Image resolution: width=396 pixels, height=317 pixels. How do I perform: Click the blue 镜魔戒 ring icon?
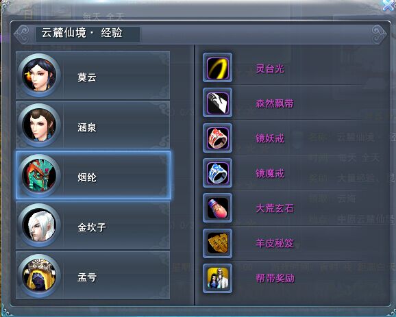click(x=217, y=173)
